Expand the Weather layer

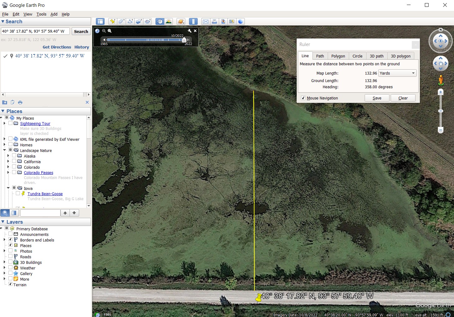[4, 268]
